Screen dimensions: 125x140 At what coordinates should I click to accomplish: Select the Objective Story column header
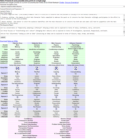17,43
